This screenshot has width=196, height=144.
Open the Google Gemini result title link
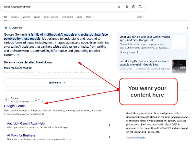15,106
